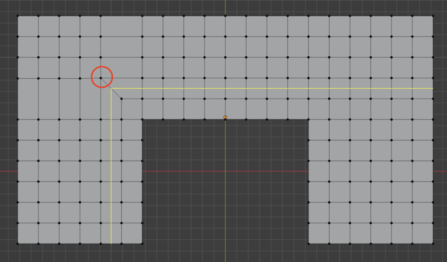
Task: Select the mesh's bottom-right corner vertex
Action: point(433,244)
